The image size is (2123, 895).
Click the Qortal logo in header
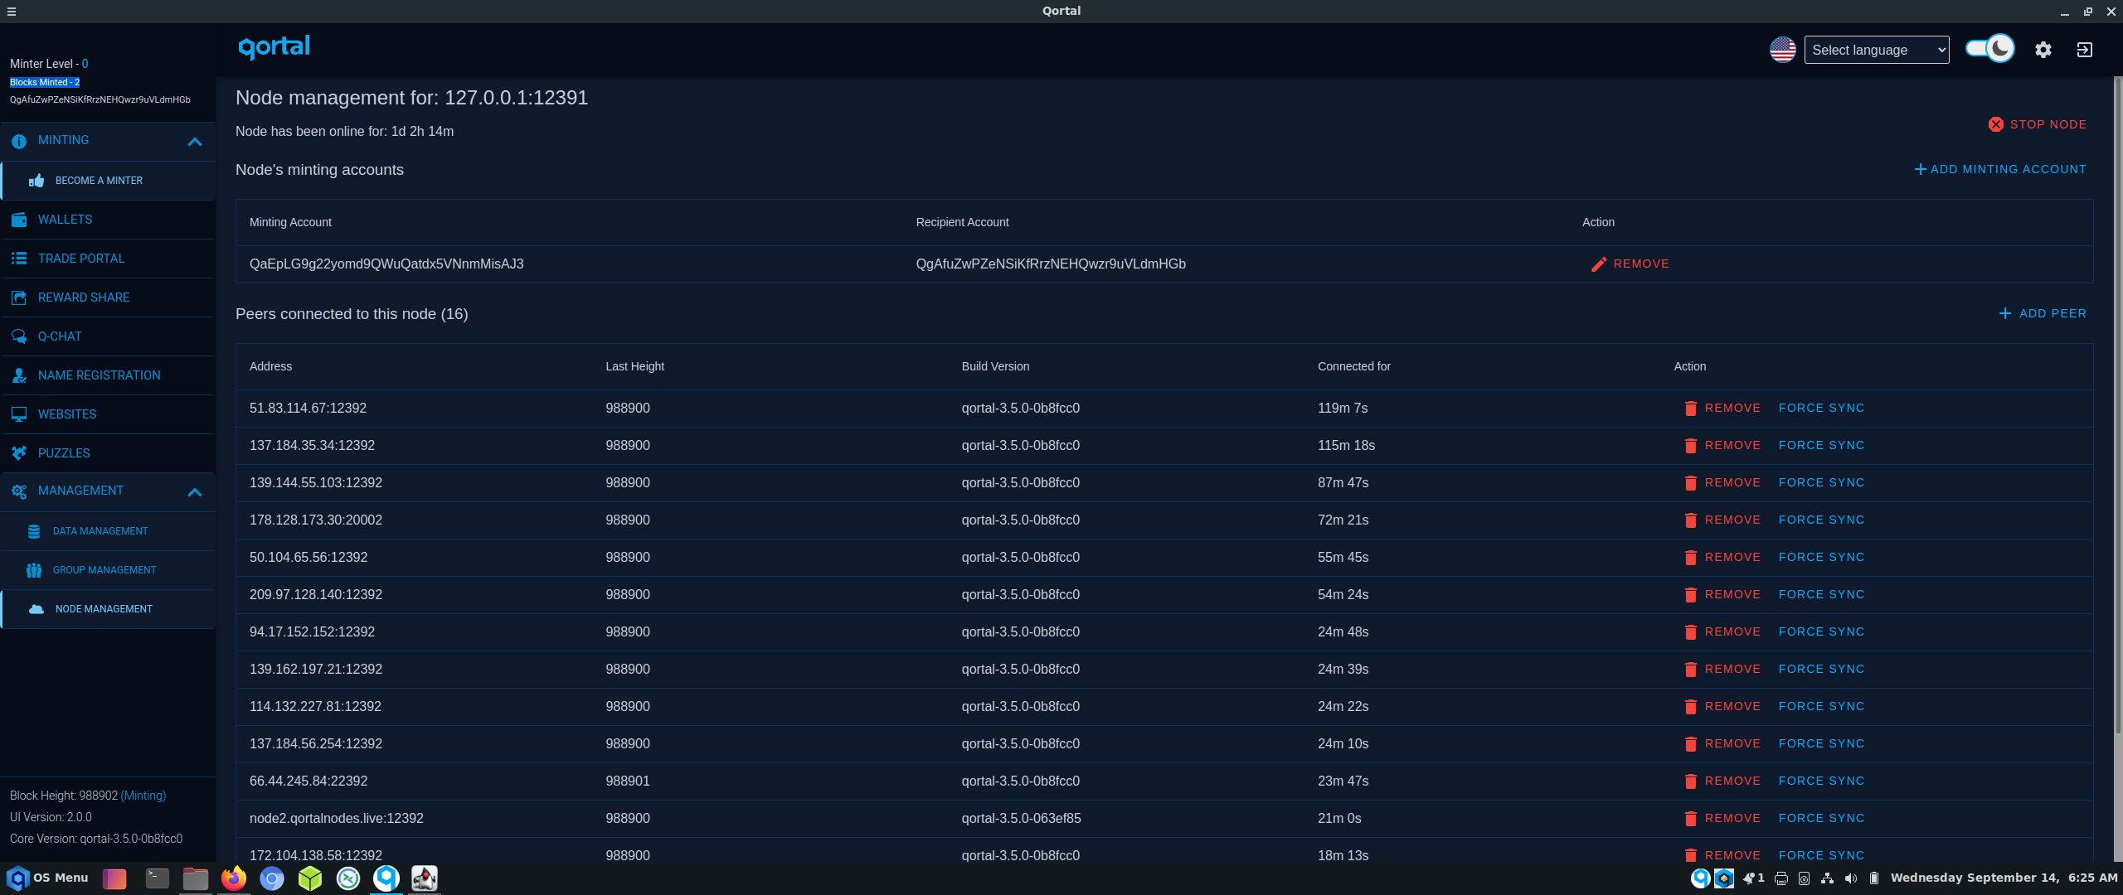pyautogui.click(x=274, y=47)
